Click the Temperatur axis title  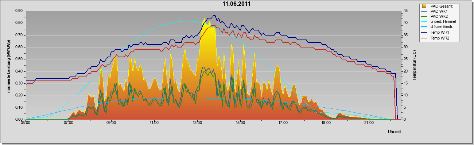click(414, 65)
